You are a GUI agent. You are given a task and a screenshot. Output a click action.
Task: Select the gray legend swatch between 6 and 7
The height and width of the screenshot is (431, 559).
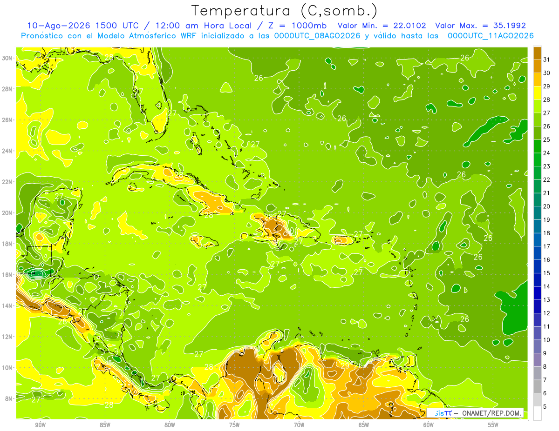[x=537, y=386]
